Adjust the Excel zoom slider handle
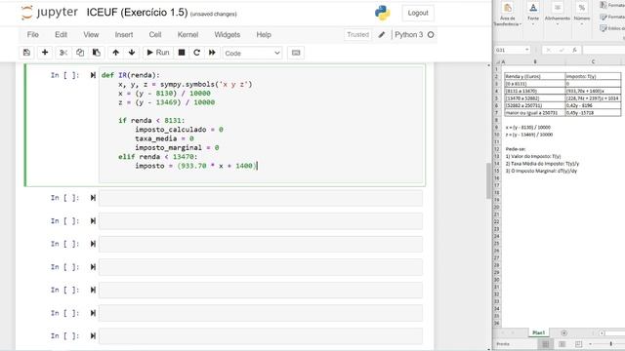This screenshot has height=351, width=625. click(x=610, y=344)
